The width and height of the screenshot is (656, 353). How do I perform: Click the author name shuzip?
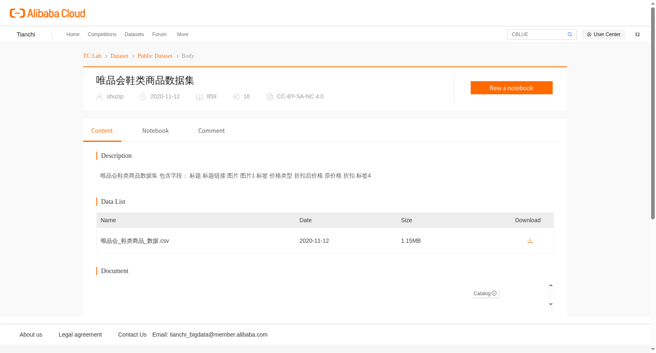pyautogui.click(x=115, y=97)
